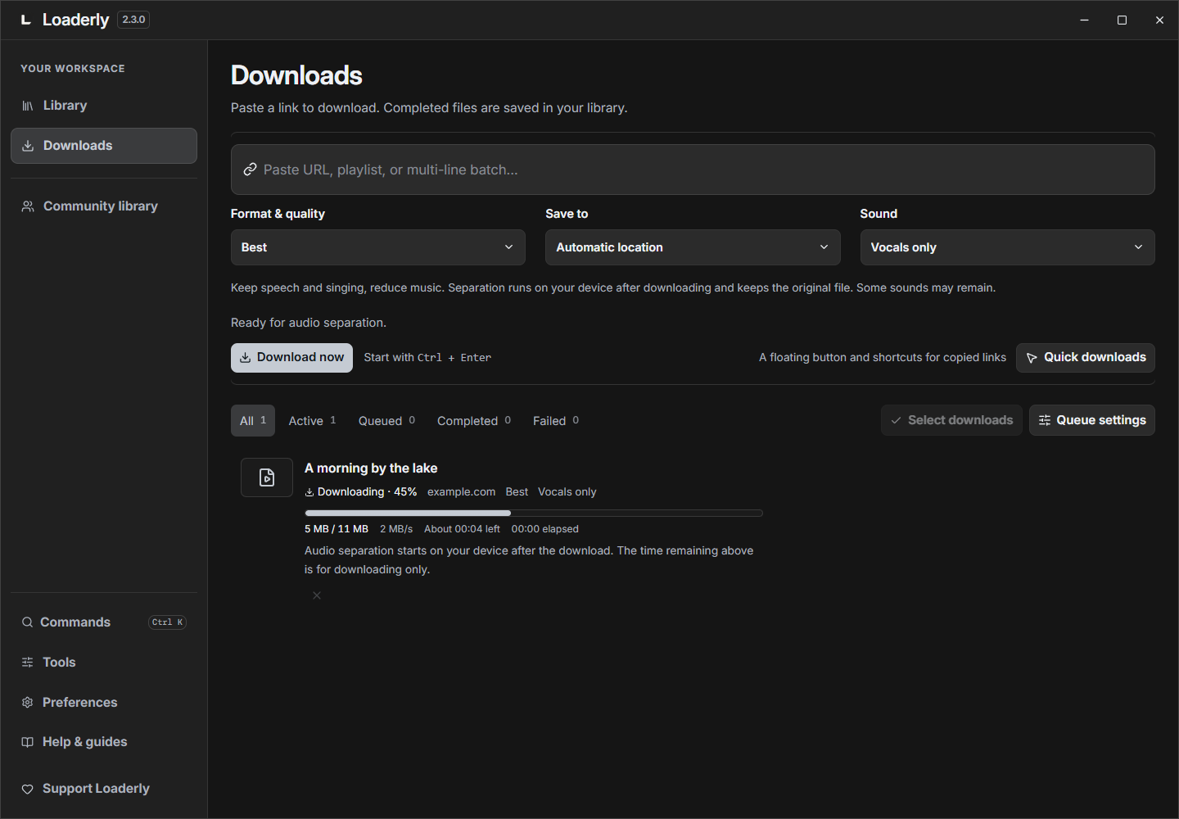
Task: Expand the Sound dropdown
Action: click(1007, 247)
